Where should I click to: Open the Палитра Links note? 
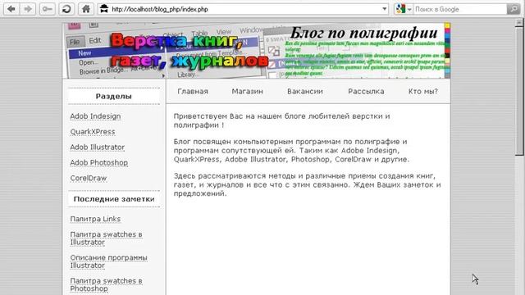(x=95, y=219)
